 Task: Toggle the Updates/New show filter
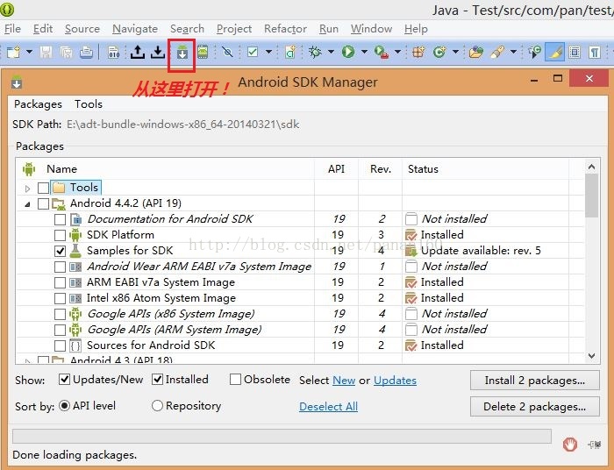coord(64,379)
